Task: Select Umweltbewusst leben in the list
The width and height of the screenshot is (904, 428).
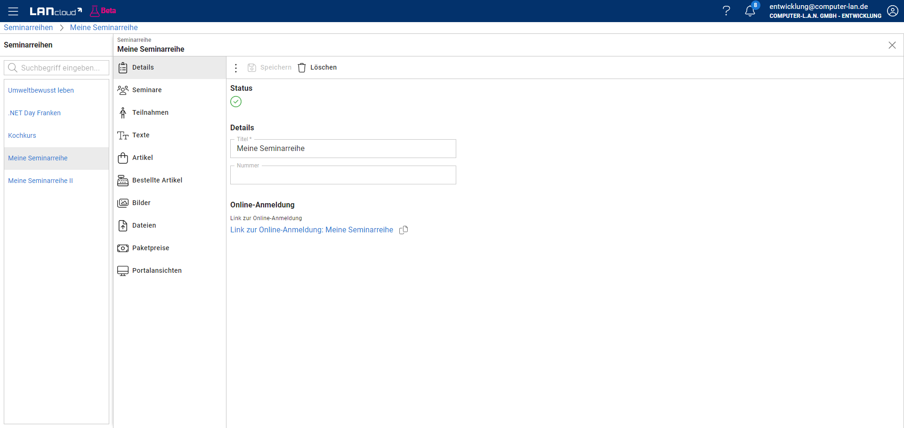Action: tap(56, 90)
